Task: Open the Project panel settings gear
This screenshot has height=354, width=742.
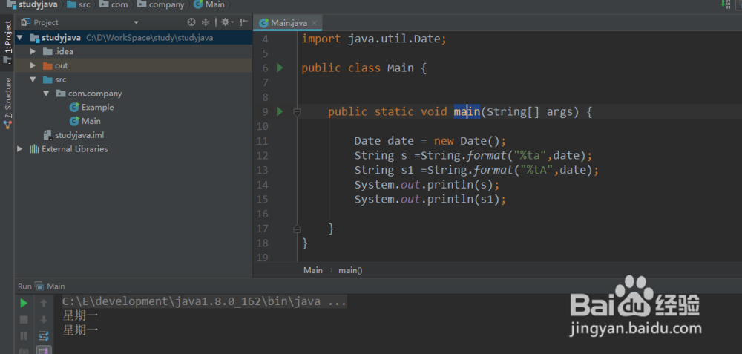Action: (x=226, y=22)
